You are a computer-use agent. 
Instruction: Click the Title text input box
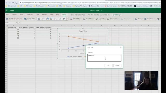coord(104,58)
